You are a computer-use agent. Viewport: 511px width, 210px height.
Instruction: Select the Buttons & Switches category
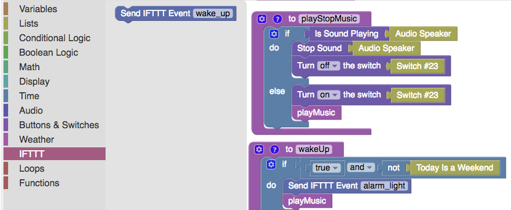55,125
